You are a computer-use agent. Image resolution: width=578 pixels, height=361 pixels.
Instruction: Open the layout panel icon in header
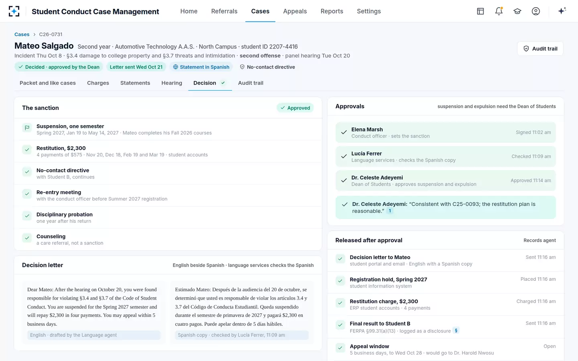[x=480, y=11]
